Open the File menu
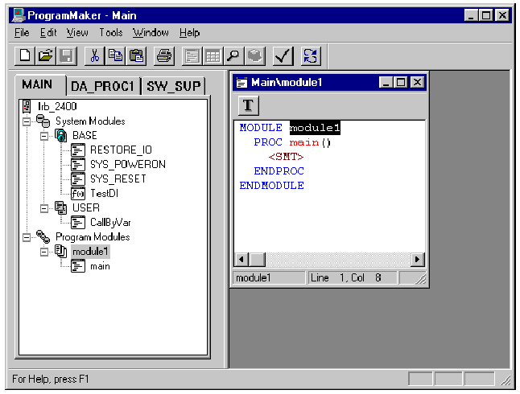This screenshot has height=394, width=520. (22, 33)
